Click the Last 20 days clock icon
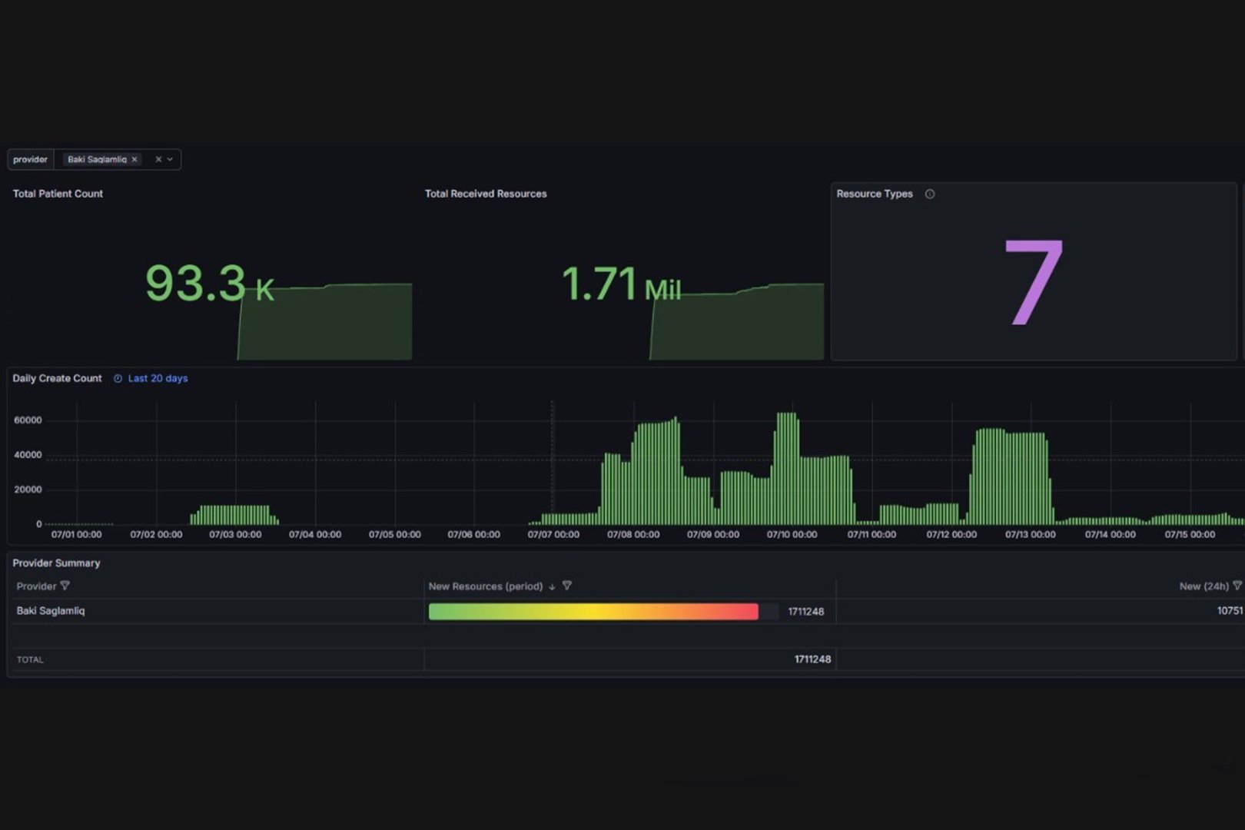Viewport: 1245px width, 830px height. coord(118,378)
